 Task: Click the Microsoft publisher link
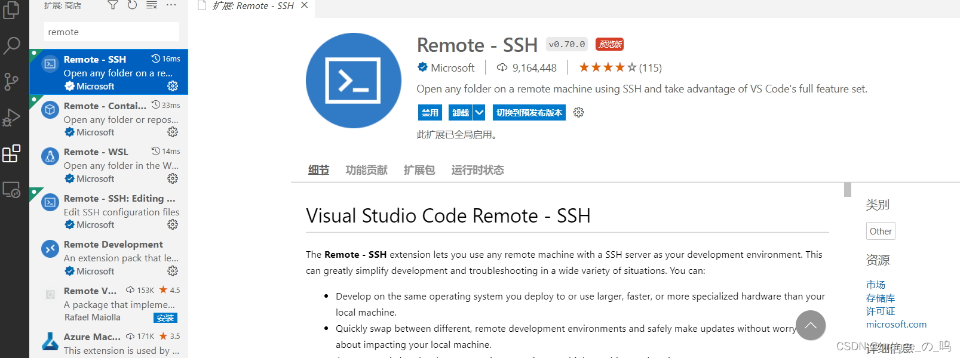coord(453,67)
